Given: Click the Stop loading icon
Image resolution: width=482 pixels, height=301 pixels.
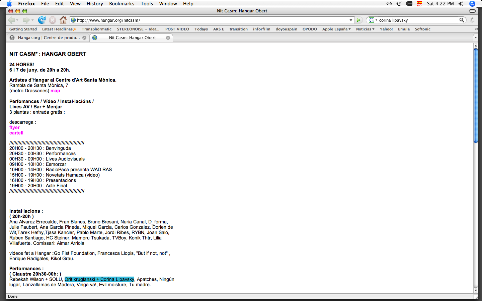Looking at the screenshot, I should (53, 20).
